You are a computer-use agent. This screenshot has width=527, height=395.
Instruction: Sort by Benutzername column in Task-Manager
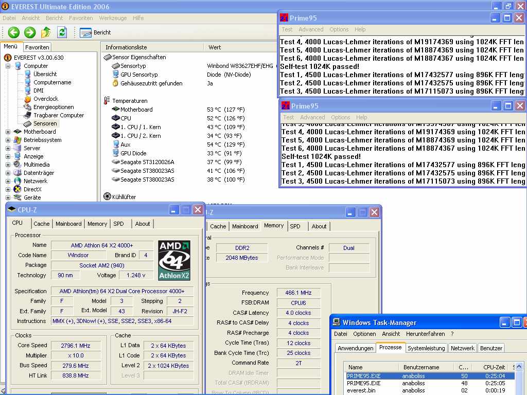click(x=426, y=367)
